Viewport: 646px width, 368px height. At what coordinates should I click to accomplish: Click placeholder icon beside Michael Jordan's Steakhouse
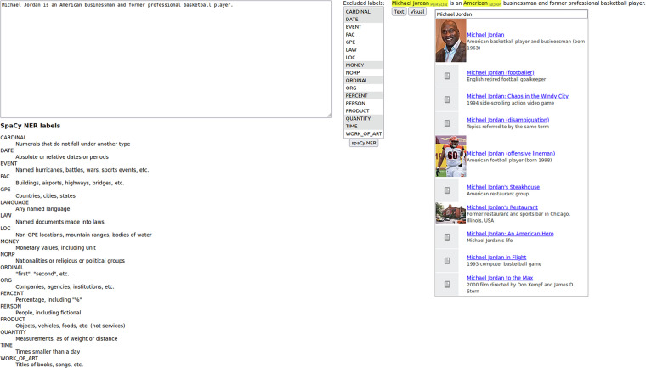pos(447,190)
